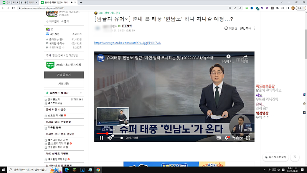Screen dimensions: 307x173
Task: Click the video Share arrow icon
Action: pyautogui.click(x=246, y=57)
